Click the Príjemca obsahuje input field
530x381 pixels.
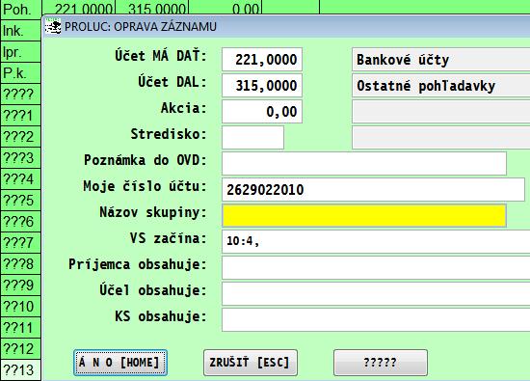[x=376, y=267]
